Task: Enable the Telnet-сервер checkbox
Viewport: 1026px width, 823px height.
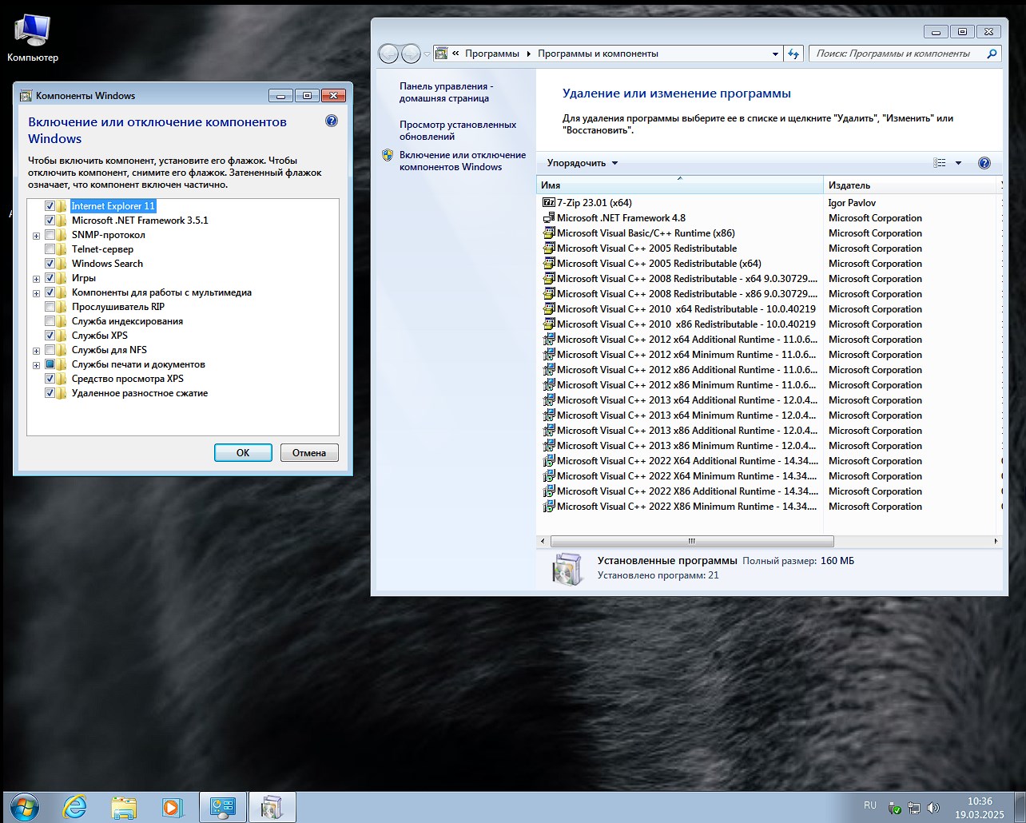Action: (50, 249)
